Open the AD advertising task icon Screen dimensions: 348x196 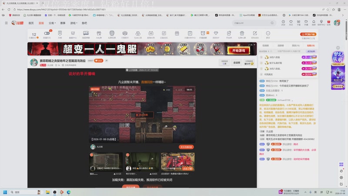151,34
